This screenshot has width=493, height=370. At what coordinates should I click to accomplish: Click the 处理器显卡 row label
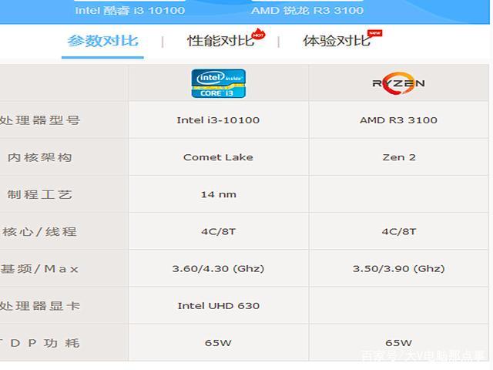point(40,306)
